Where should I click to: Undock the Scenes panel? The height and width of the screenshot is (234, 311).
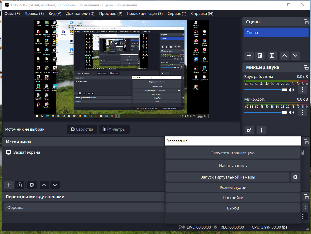[306, 22]
